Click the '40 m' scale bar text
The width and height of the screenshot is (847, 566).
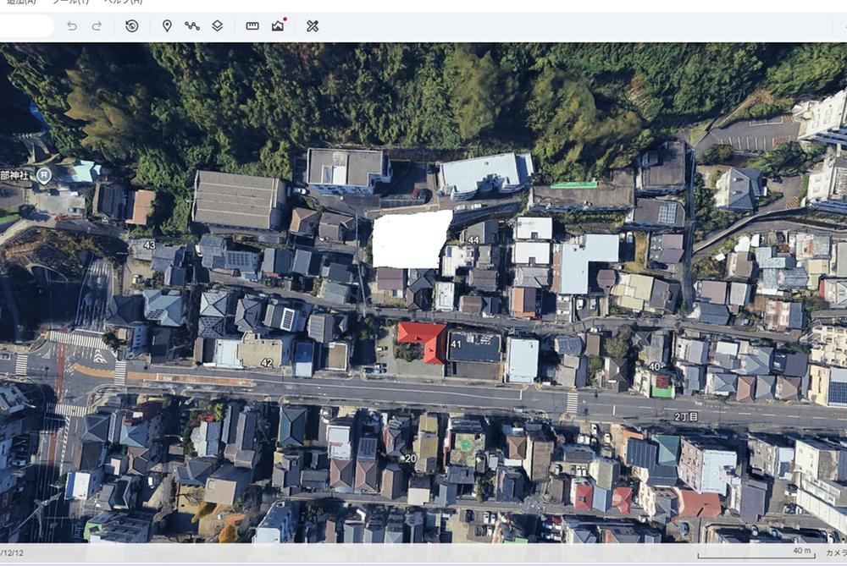pos(801,551)
